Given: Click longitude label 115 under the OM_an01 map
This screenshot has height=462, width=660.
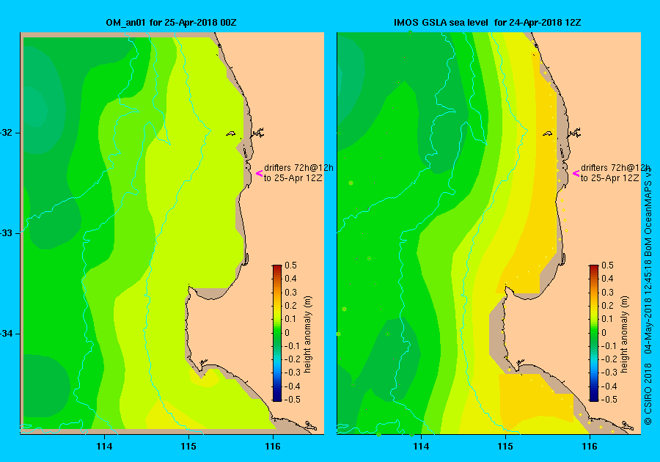Looking at the screenshot, I should tap(188, 447).
